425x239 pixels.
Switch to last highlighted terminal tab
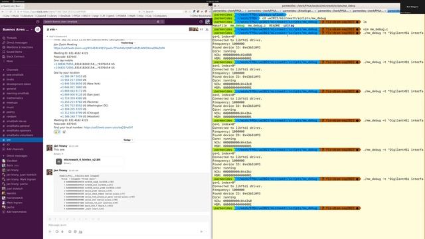[x=394, y=11]
